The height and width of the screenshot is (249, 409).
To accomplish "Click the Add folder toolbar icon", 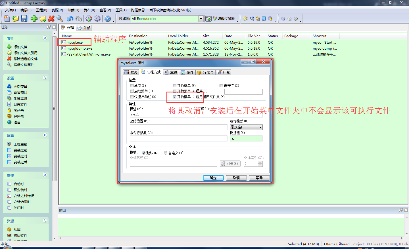I will pos(43,19).
